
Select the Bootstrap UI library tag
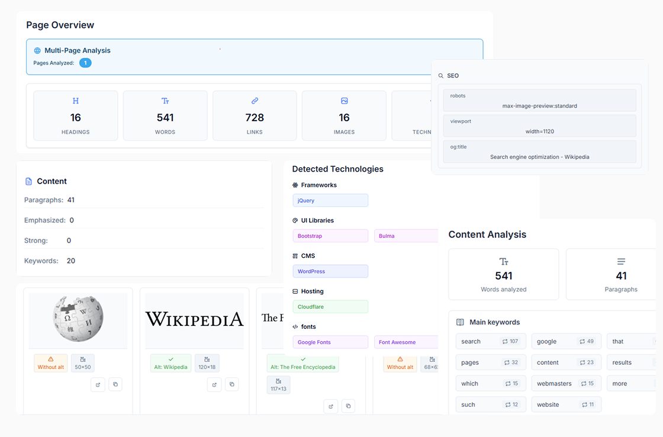point(330,236)
